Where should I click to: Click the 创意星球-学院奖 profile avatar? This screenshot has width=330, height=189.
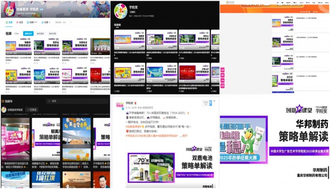tap(9, 9)
